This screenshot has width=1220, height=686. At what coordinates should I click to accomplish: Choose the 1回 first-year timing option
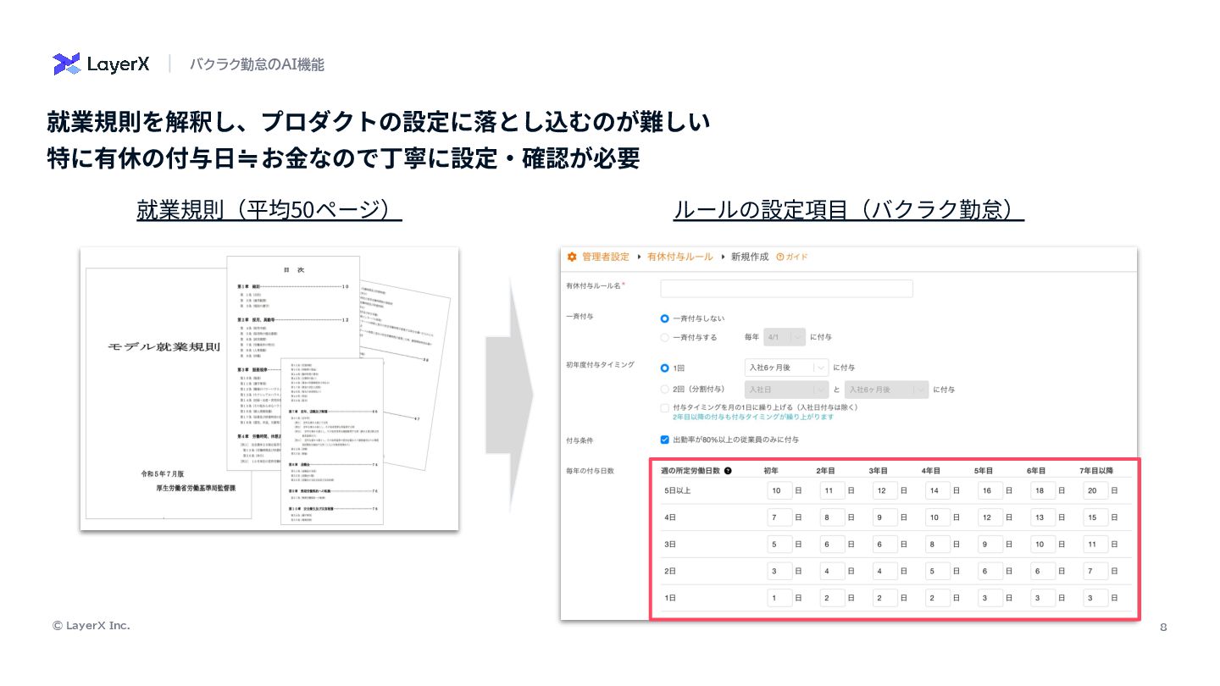pyautogui.click(x=665, y=368)
